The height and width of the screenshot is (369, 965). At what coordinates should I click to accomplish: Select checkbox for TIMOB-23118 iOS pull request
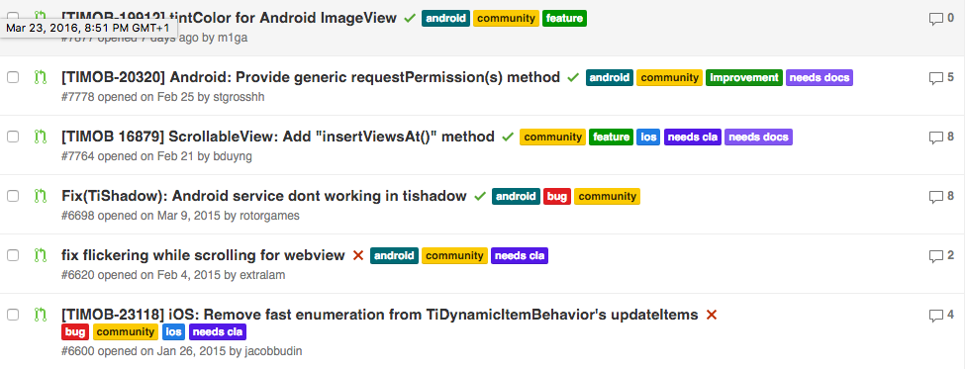pyautogui.click(x=13, y=315)
